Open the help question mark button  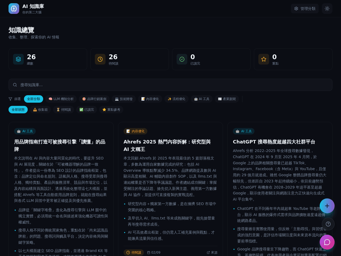(x=328, y=224)
